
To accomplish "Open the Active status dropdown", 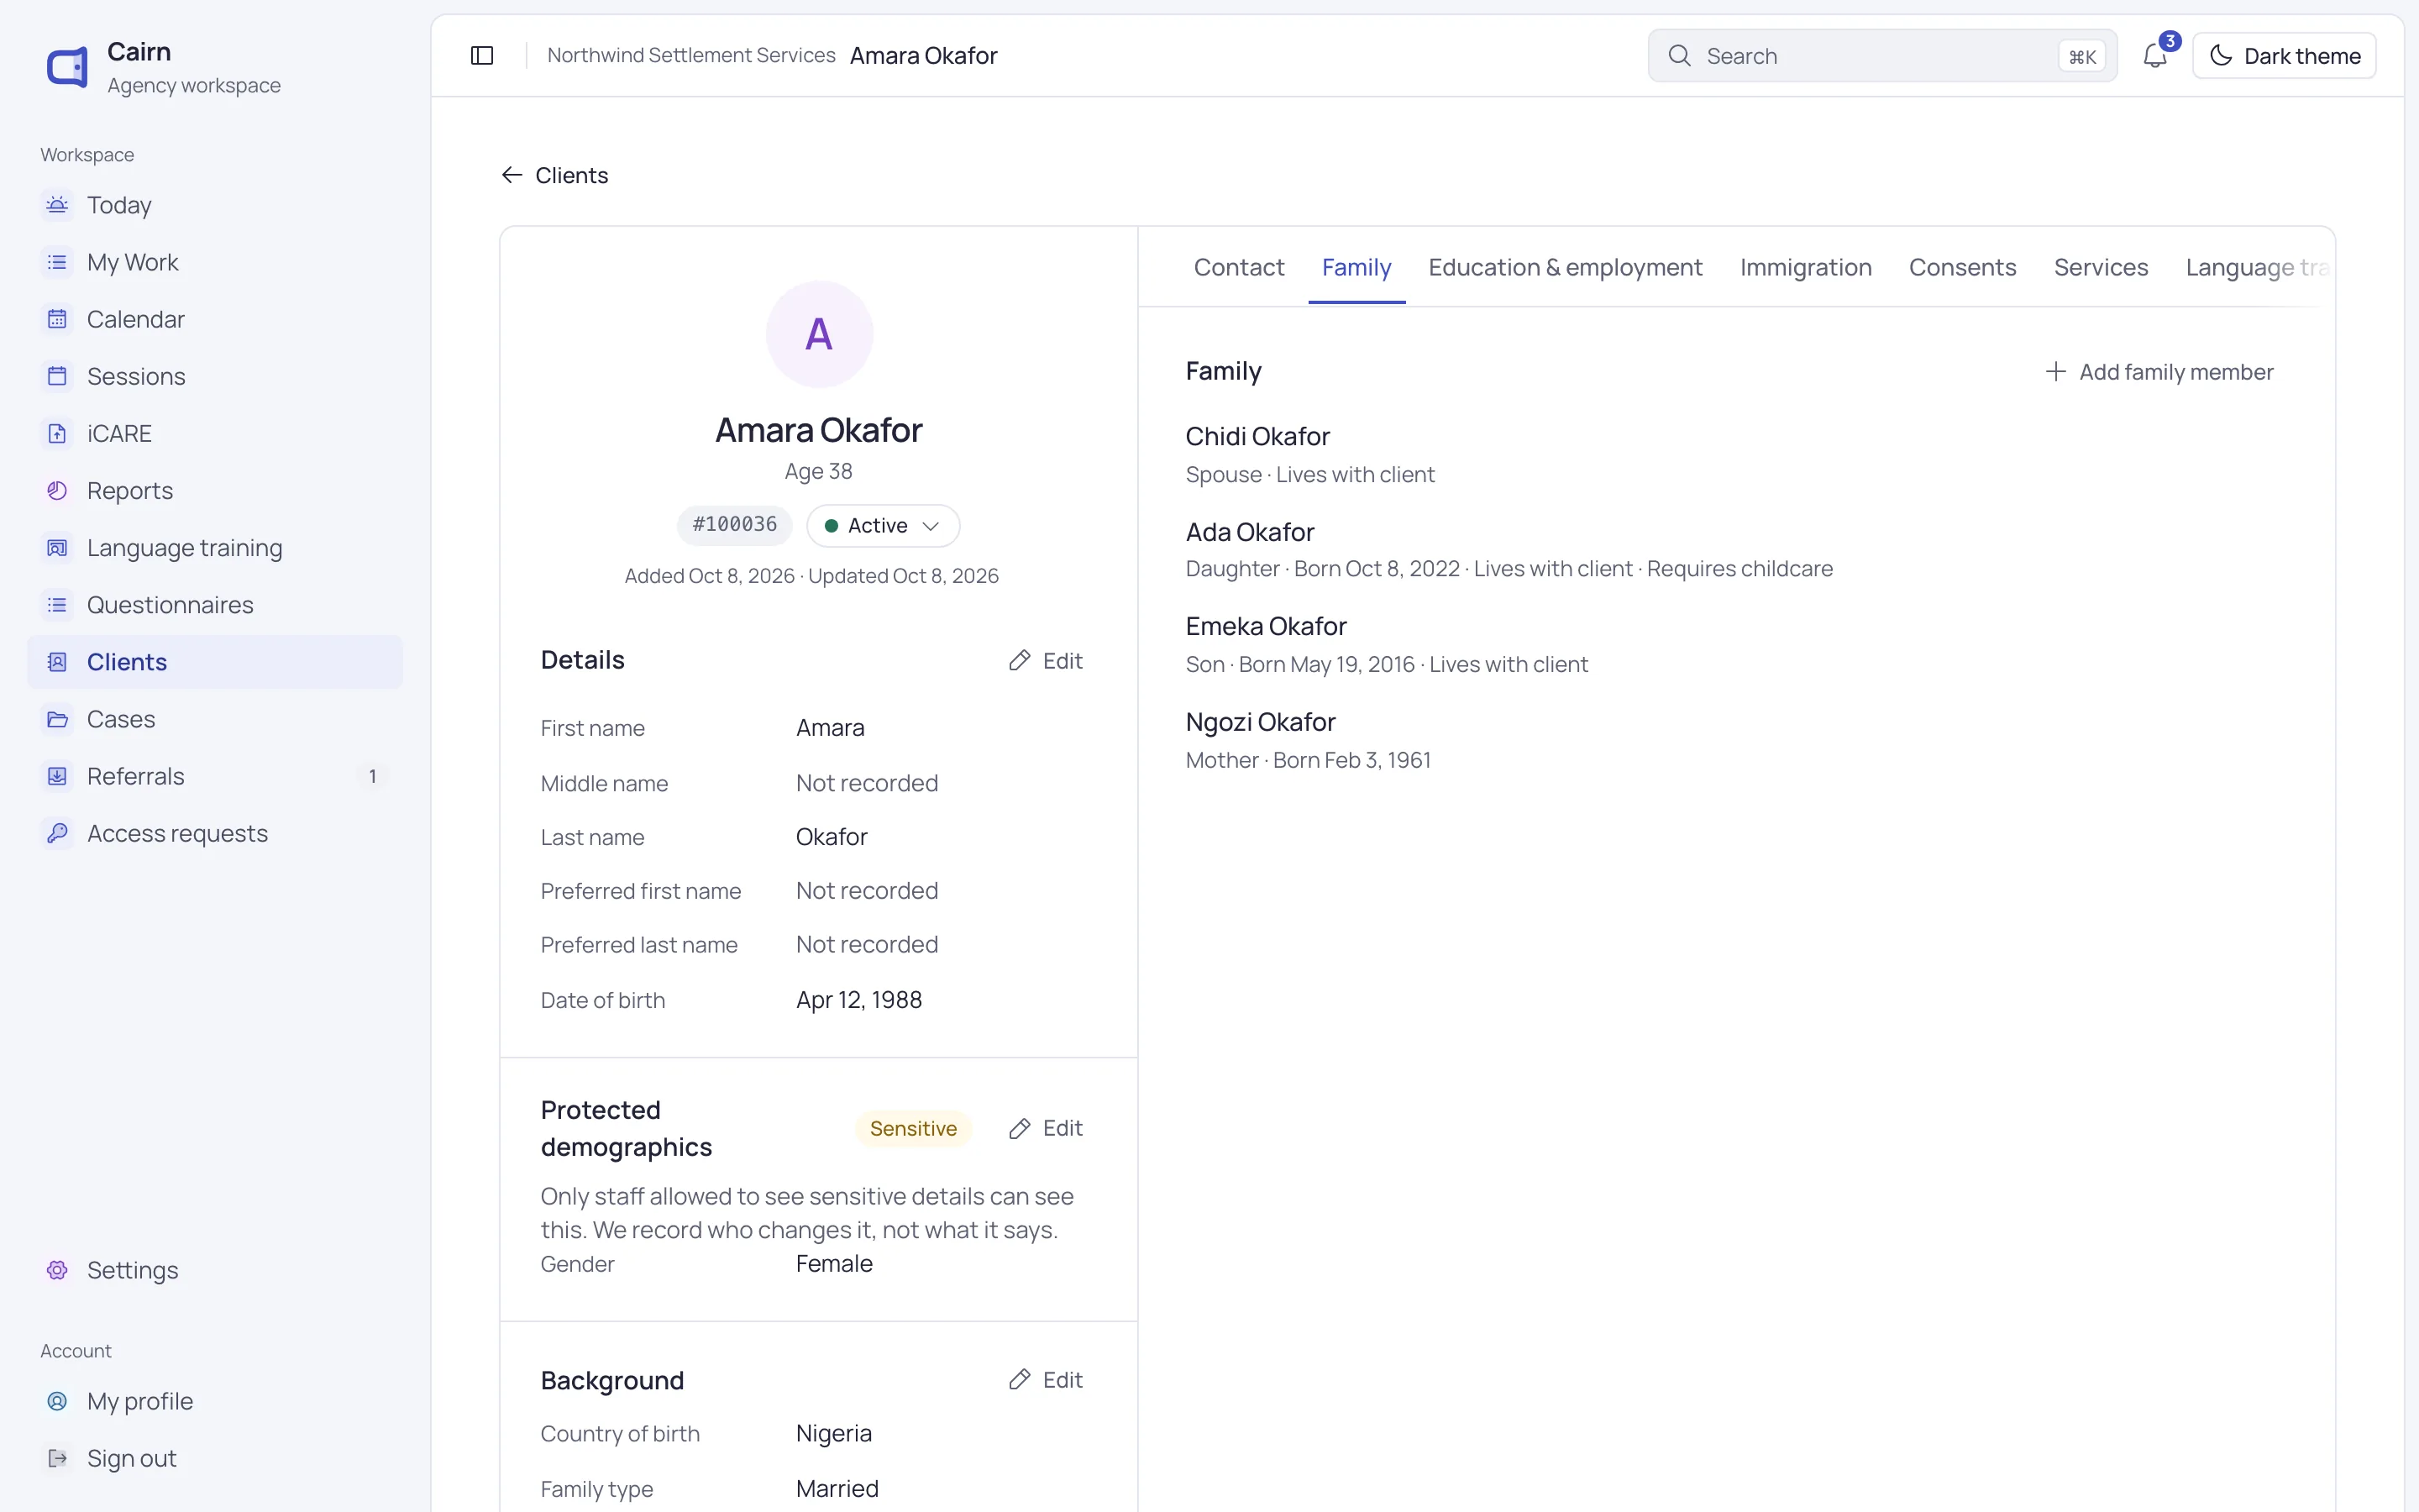I will pyautogui.click(x=883, y=526).
